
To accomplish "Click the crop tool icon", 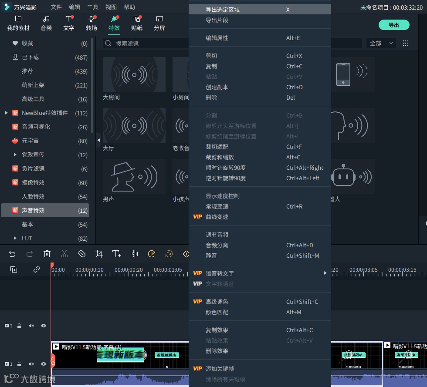I will click(x=99, y=254).
